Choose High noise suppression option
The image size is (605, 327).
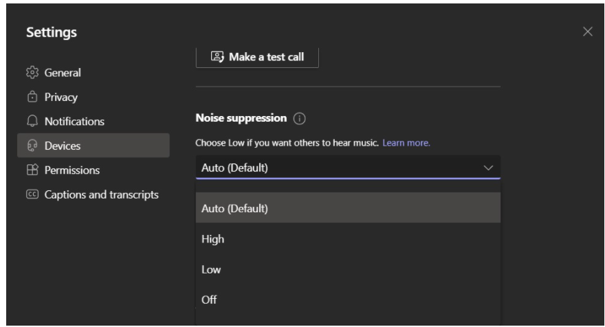pyautogui.click(x=348, y=239)
